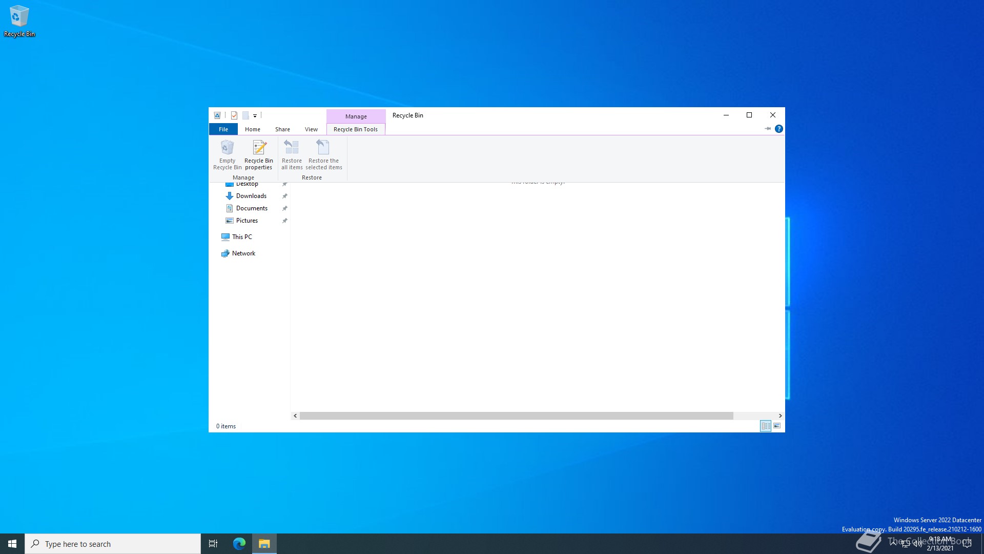The image size is (984, 554).
Task: Unpin Pictures using its pin icon
Action: [284, 221]
